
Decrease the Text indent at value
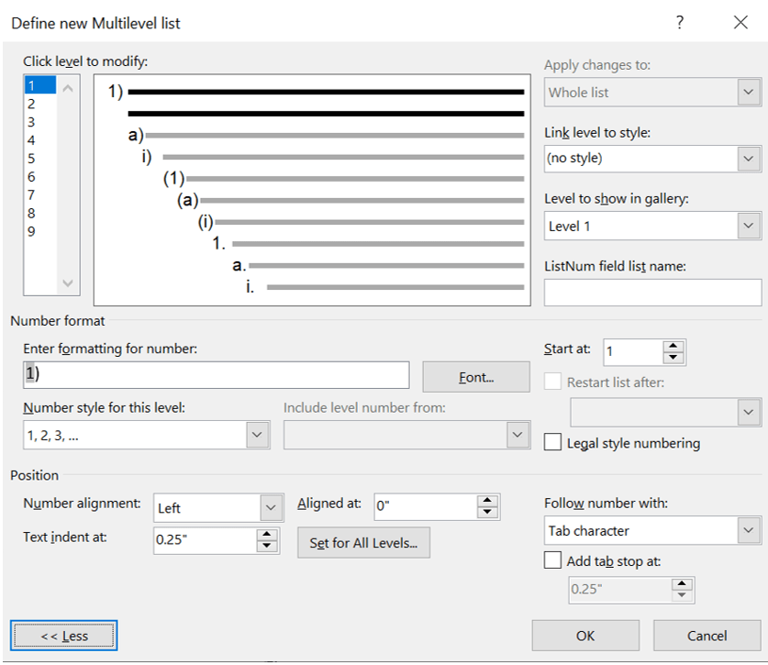(267, 546)
